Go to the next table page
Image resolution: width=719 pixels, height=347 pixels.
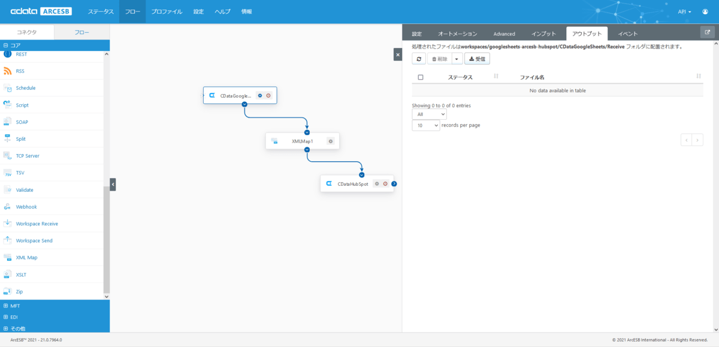point(697,140)
